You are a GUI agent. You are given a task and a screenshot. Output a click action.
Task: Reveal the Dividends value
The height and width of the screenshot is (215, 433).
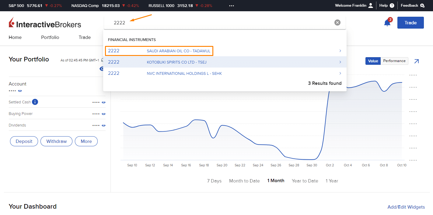pos(103,125)
